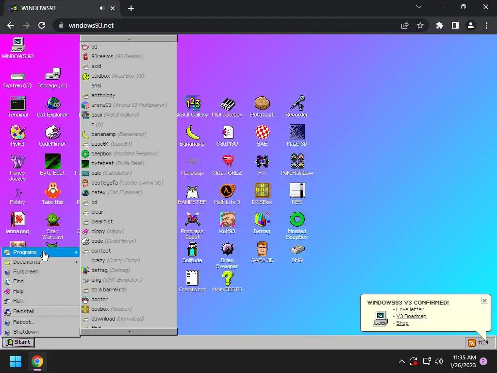Launch 93realms from the programs list

tap(128, 56)
